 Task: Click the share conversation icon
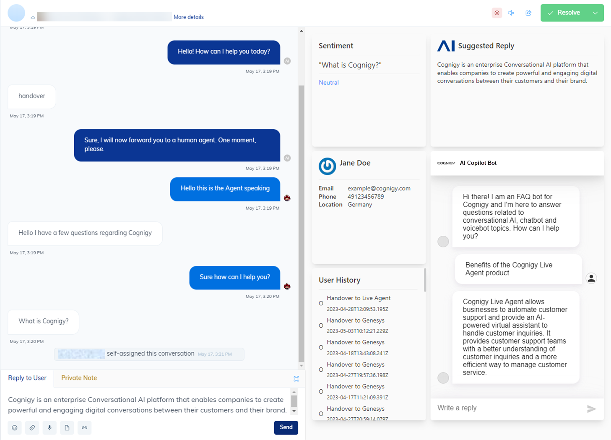click(528, 13)
